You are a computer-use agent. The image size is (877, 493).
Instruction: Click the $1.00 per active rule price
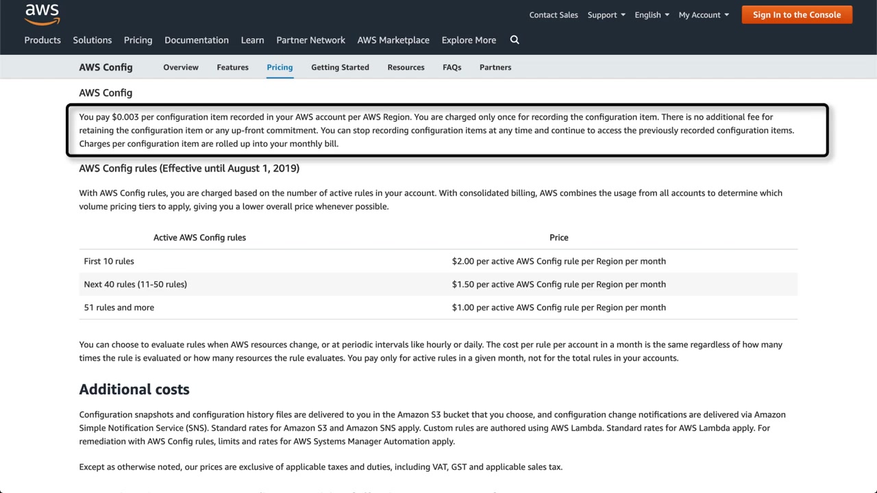pyautogui.click(x=559, y=307)
